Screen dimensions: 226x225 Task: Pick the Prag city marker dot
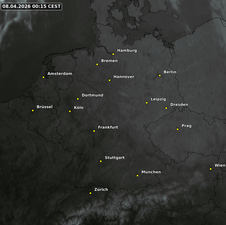point(178,129)
